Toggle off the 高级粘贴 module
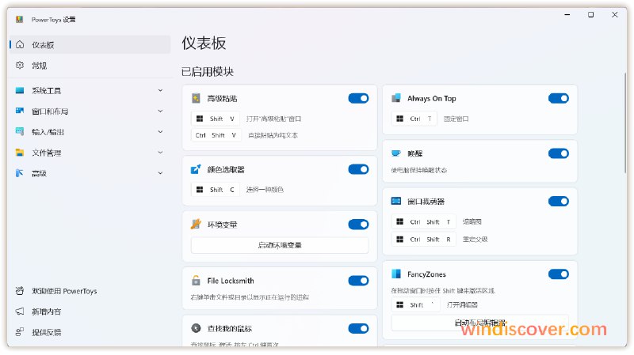 [359, 98]
